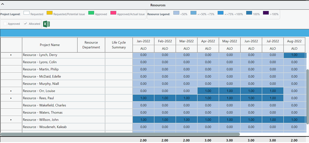
Task: Click the Mar-2022 month header
Action: [x=186, y=41]
